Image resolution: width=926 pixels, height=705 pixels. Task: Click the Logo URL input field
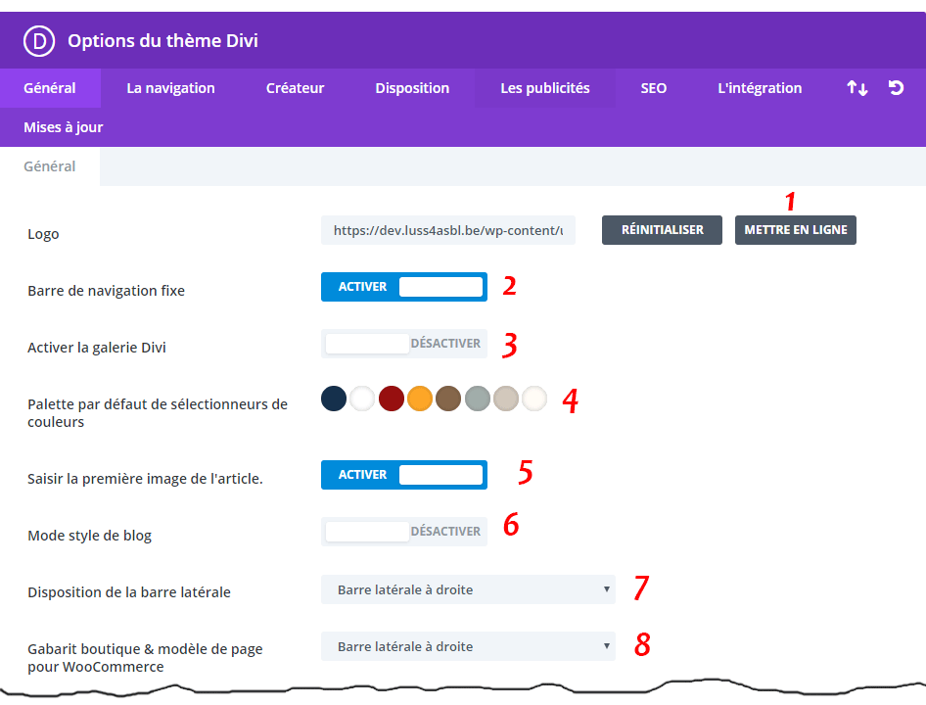click(x=448, y=230)
